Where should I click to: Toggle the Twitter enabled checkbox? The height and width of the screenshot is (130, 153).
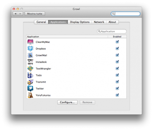pos(117,89)
